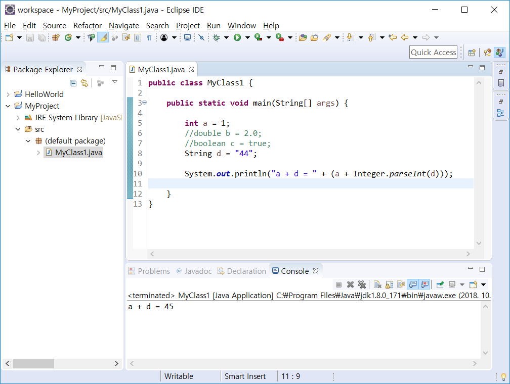510x384 pixels.
Task: Click the Coverage run icon
Action: (259, 37)
